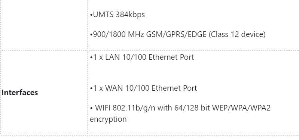Click Ethernet Port in the WAN line

[x=174, y=88]
